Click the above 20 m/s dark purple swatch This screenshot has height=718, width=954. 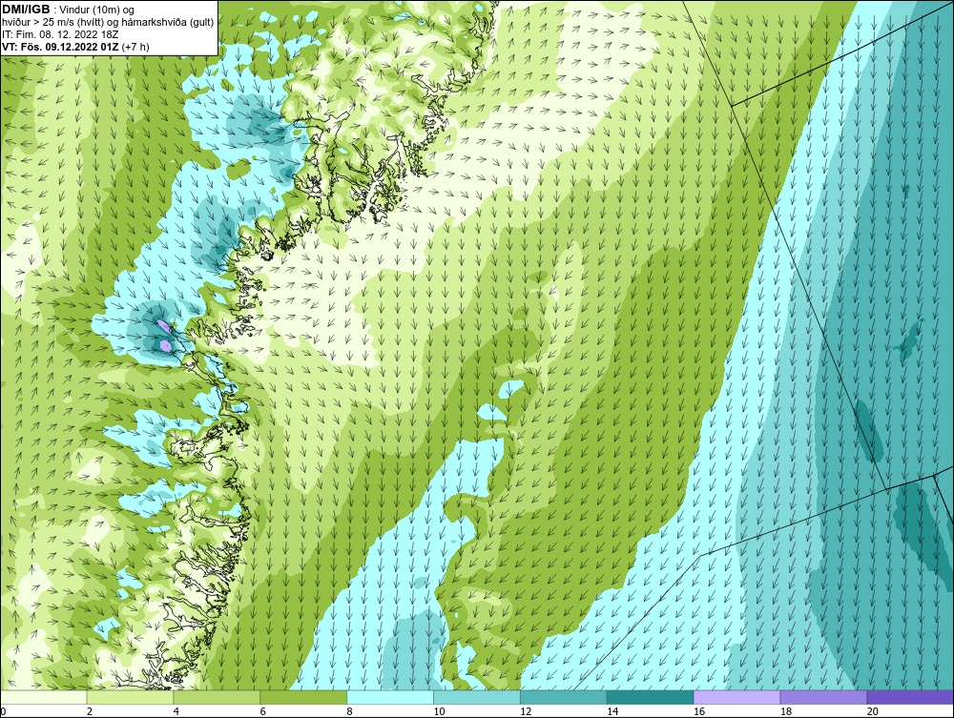tap(910, 697)
